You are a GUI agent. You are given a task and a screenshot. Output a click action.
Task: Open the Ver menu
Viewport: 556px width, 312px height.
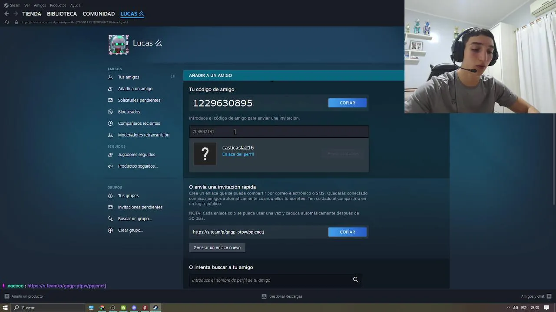[27, 5]
